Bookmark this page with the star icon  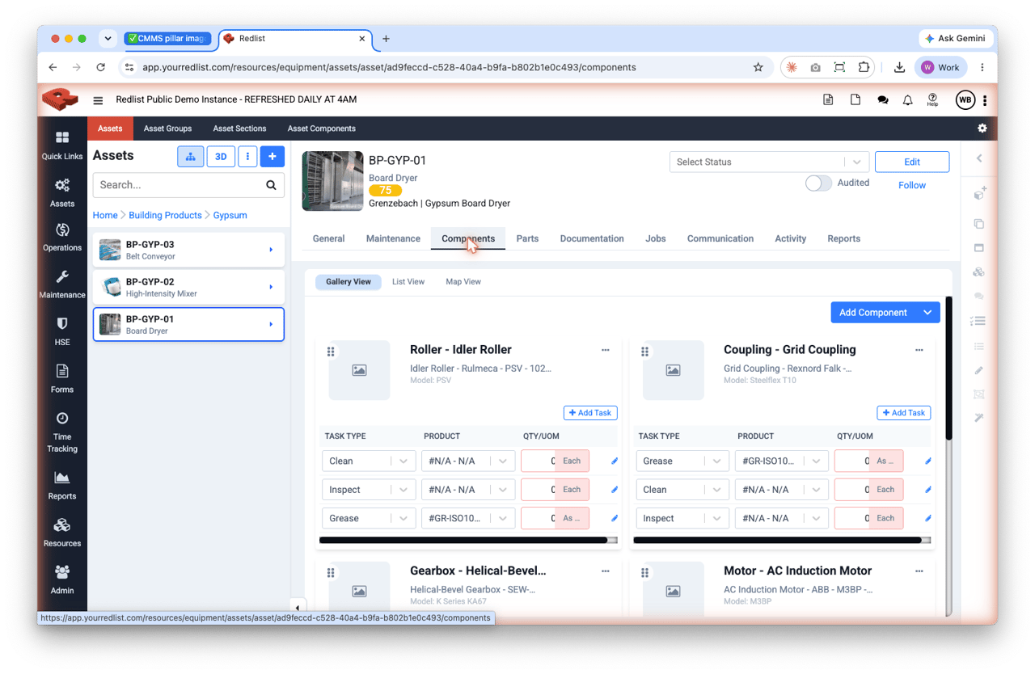coord(758,68)
